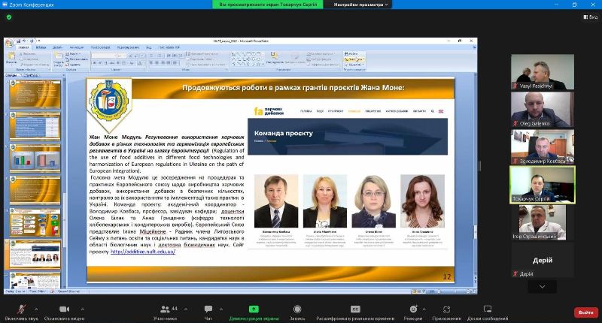Click Save icon in quick access toolbar
Image resolution: width=602 pixels, height=323 pixels.
(x=18, y=41)
